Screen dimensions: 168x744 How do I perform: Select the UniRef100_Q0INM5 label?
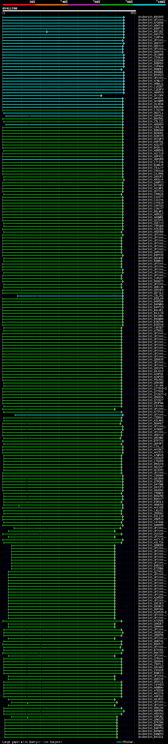(x=151, y=55)
